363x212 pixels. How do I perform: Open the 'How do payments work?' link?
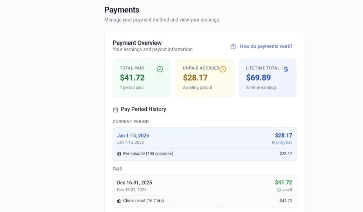[266, 47]
